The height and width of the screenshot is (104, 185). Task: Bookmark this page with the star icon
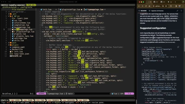[x=166, y=6]
